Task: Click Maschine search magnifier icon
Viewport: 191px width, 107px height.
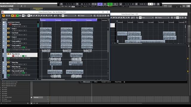Action: coord(21,6)
